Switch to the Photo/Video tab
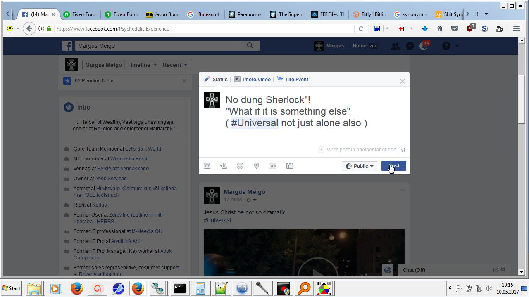Image resolution: width=529 pixels, height=297 pixels. tap(253, 80)
